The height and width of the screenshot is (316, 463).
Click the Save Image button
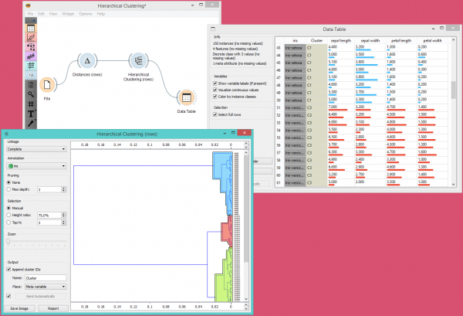coord(20,308)
